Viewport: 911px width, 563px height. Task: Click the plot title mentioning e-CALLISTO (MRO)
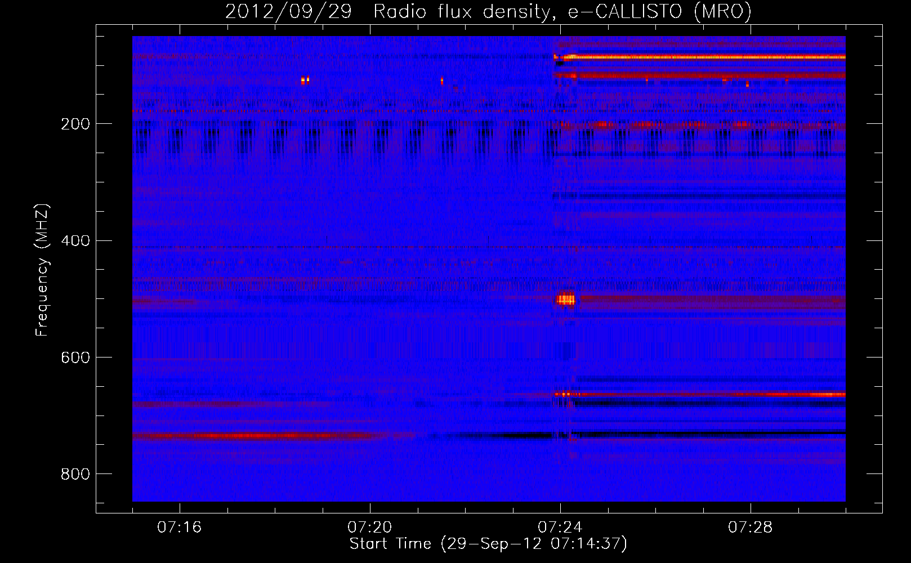tap(488, 11)
